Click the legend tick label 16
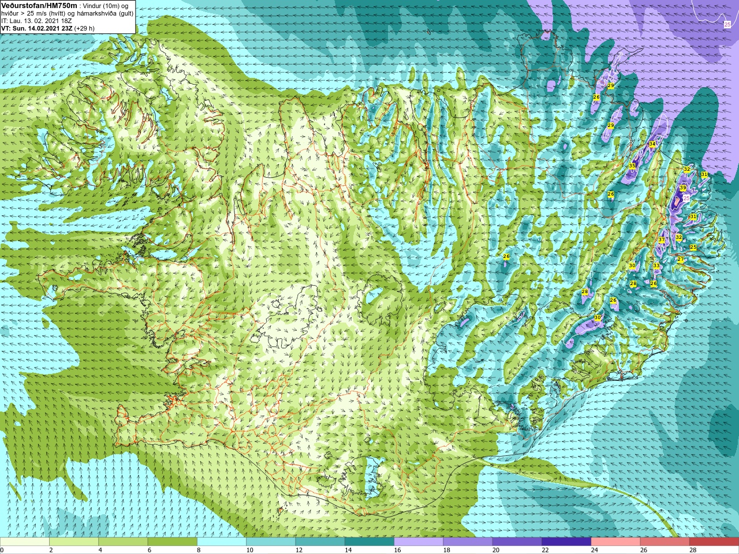739x554 pixels. click(398, 550)
